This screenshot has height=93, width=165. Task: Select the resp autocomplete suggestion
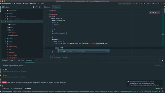click(83, 50)
